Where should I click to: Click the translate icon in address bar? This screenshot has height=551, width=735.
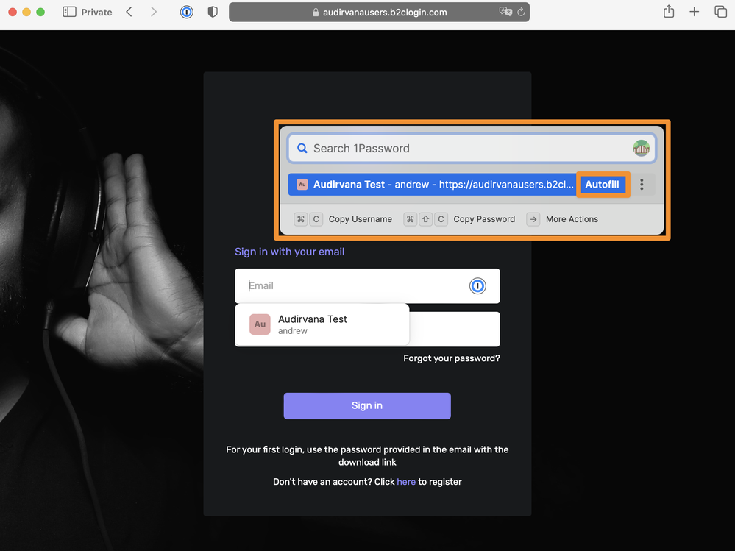pyautogui.click(x=505, y=12)
